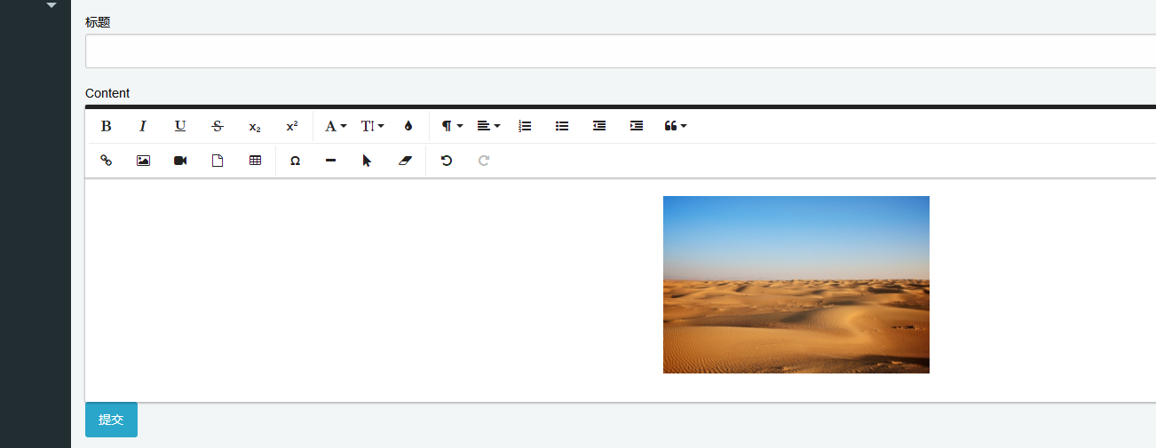Insert a link with chain icon
The height and width of the screenshot is (448, 1156).
click(106, 161)
